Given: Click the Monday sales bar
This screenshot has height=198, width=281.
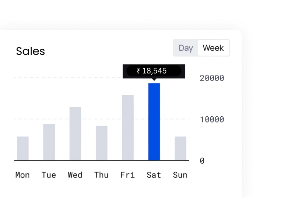Looking at the screenshot, I should coord(23,148).
